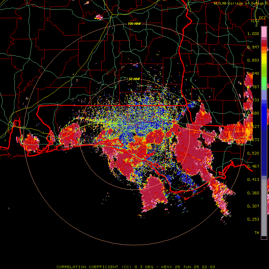Image resolution: width=269 pixels, height=269 pixels.
Task: Click the 0.253 scale value
Action: 253,219
